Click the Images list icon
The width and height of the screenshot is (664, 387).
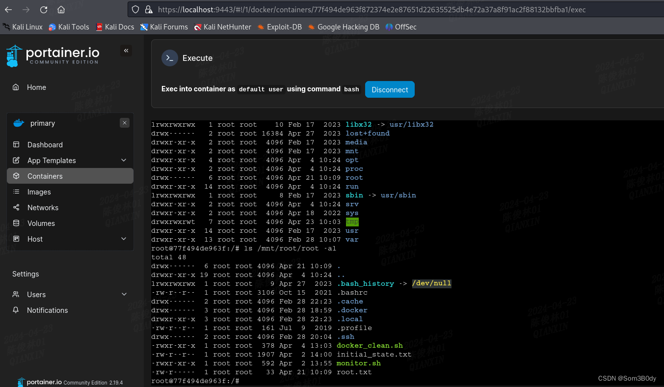click(x=16, y=192)
